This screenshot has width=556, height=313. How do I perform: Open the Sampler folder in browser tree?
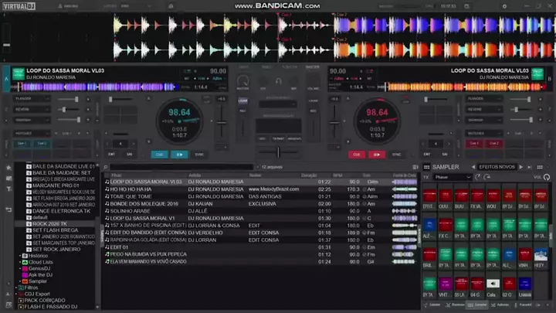37,281
